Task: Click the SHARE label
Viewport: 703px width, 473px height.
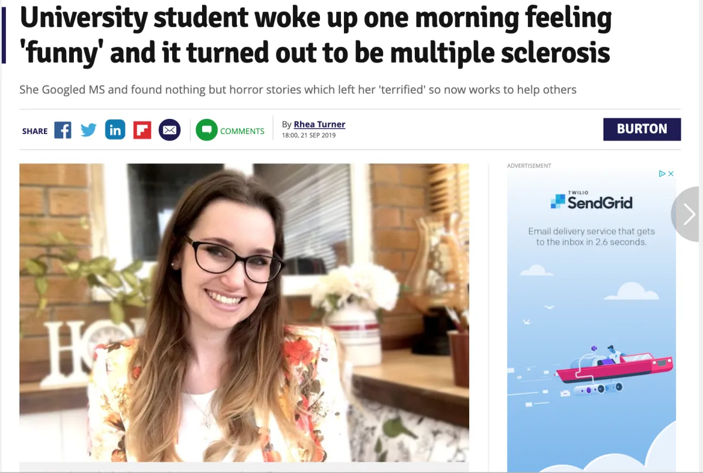Action: coord(35,131)
